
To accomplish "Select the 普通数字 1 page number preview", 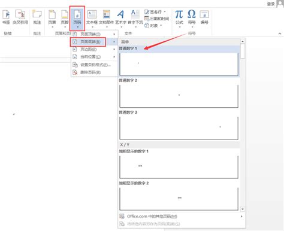I will [x=179, y=64].
